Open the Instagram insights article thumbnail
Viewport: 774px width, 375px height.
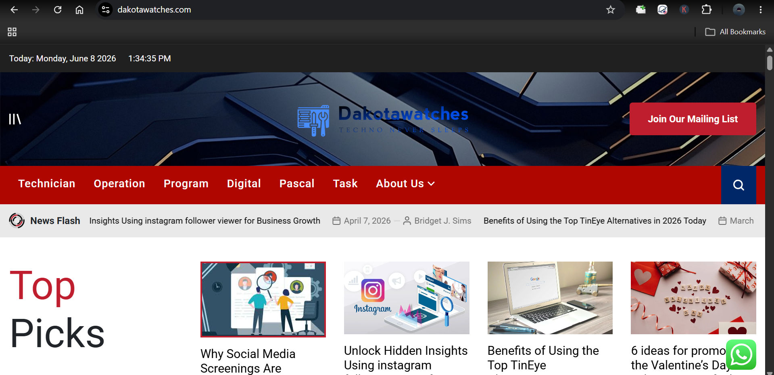[407, 298]
